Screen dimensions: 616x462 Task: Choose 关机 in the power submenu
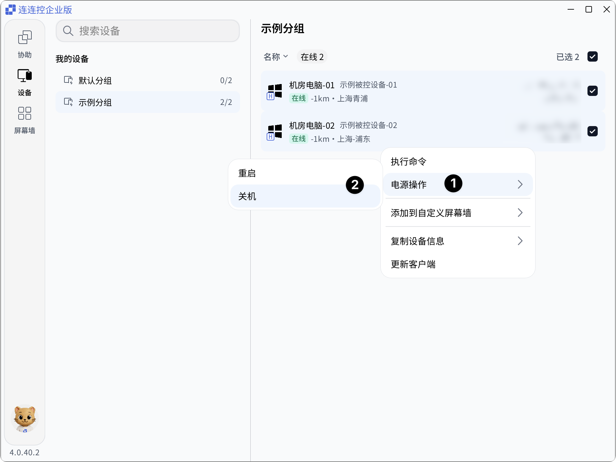tap(305, 196)
